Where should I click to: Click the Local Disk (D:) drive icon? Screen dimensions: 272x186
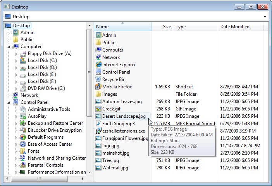tap(23, 68)
